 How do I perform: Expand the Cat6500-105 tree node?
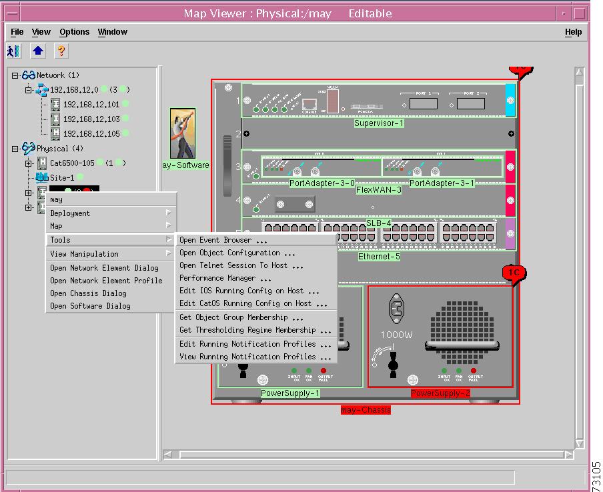(29, 163)
